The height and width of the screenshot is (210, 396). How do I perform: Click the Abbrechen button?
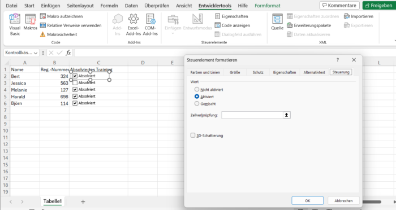click(x=343, y=200)
